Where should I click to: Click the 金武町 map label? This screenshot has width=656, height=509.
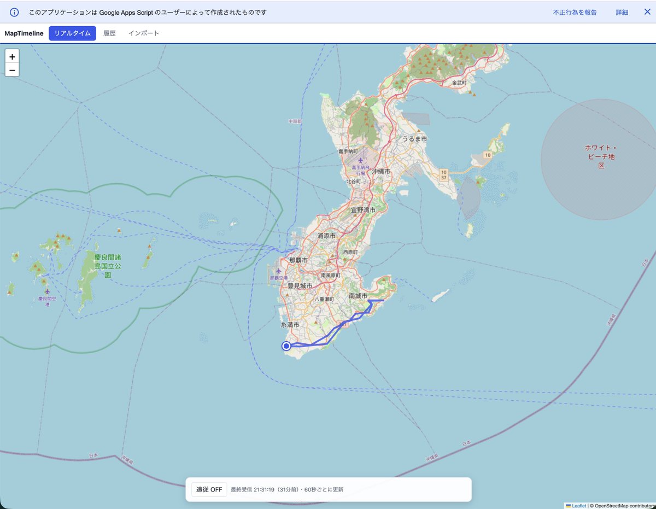pos(459,83)
